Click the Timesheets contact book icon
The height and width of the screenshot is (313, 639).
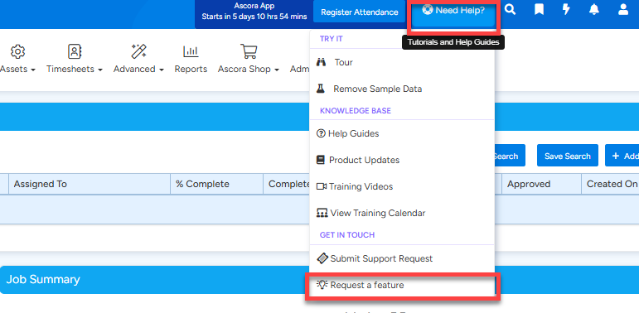coord(75,51)
